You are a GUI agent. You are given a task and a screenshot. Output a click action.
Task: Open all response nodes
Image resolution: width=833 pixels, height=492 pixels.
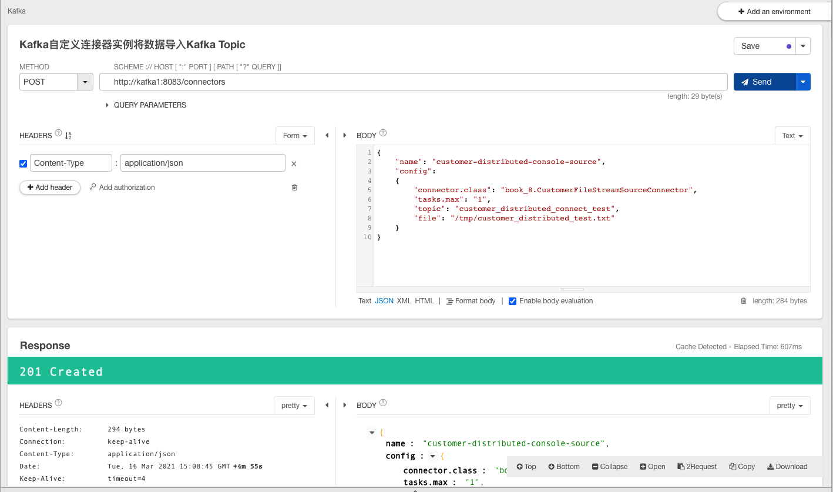click(653, 467)
